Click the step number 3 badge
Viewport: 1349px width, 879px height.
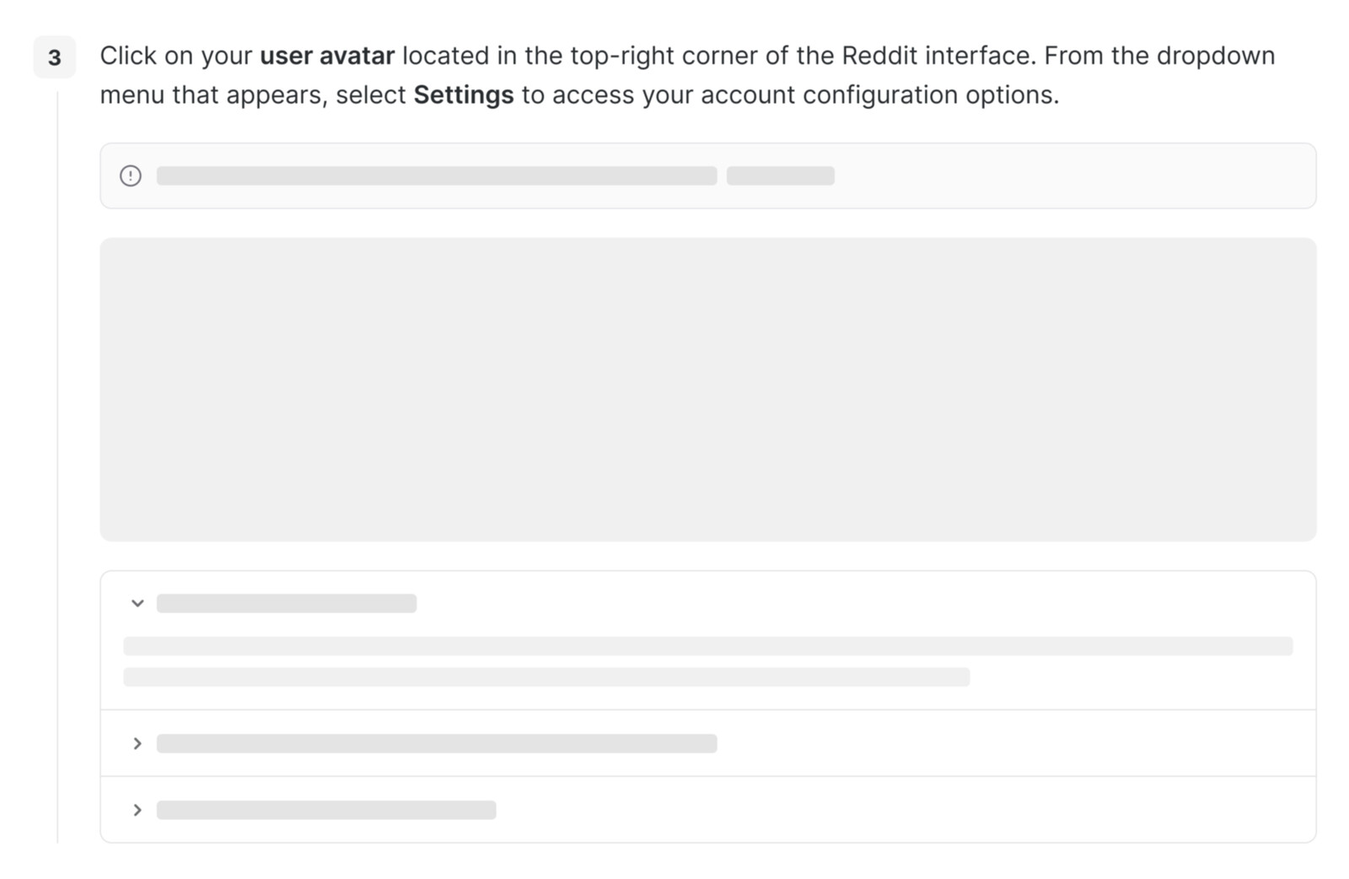(x=55, y=57)
